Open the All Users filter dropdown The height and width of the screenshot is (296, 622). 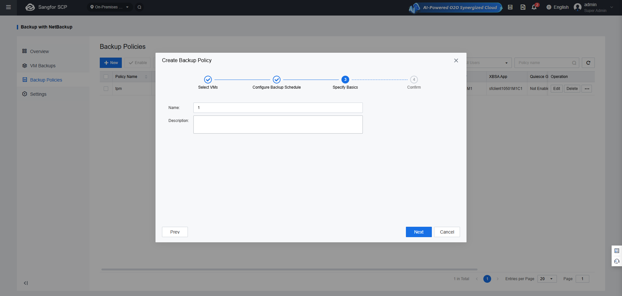coord(489,63)
